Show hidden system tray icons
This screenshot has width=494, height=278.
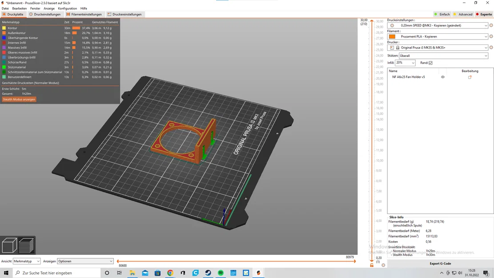[x=442, y=273]
